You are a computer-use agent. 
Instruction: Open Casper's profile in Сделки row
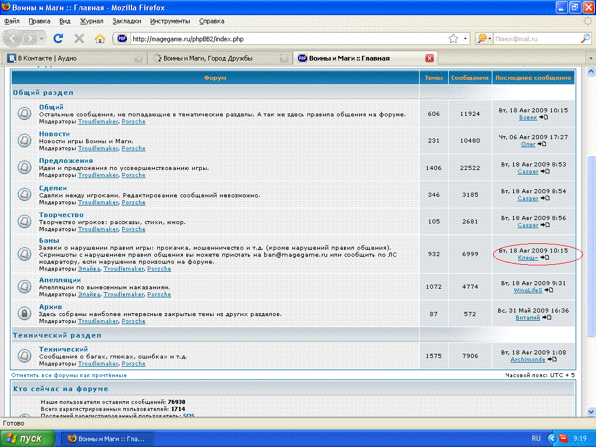tap(527, 198)
